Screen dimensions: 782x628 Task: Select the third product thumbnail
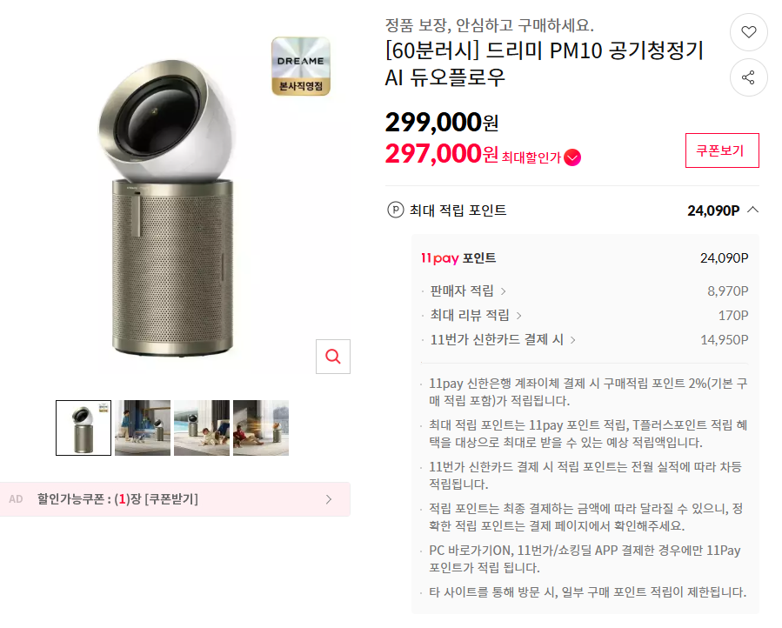coord(202,428)
